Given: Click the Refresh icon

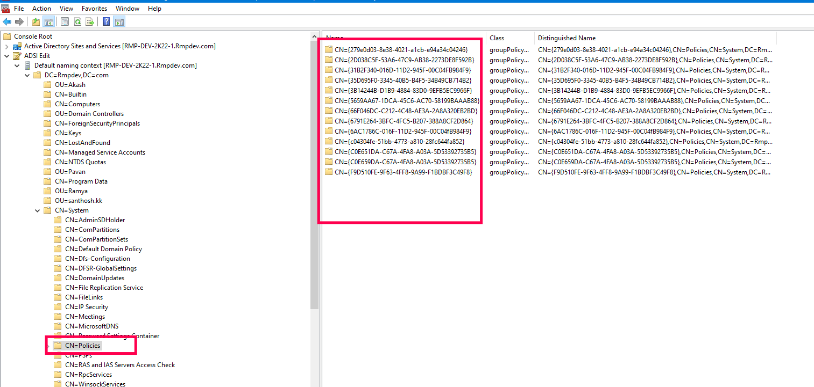Looking at the screenshot, I should (x=78, y=21).
